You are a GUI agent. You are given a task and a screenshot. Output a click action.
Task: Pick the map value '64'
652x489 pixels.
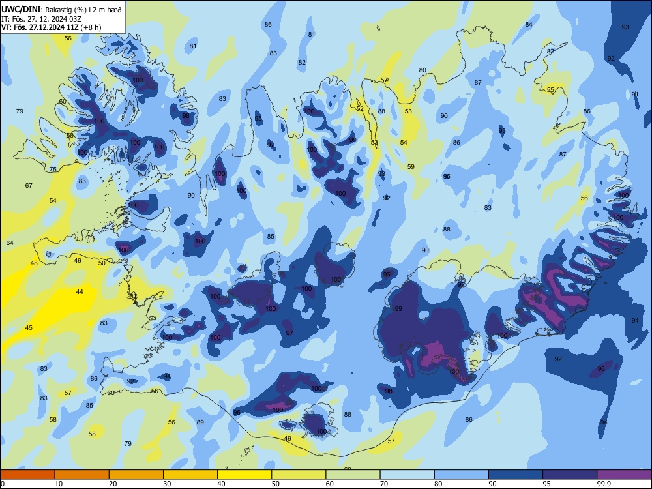(x=10, y=243)
